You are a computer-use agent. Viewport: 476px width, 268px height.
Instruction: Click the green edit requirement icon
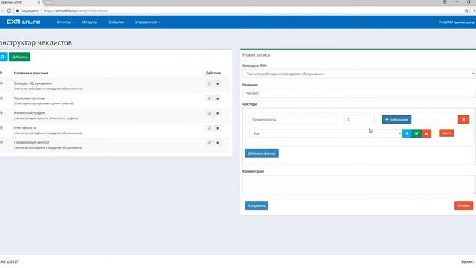point(416,133)
